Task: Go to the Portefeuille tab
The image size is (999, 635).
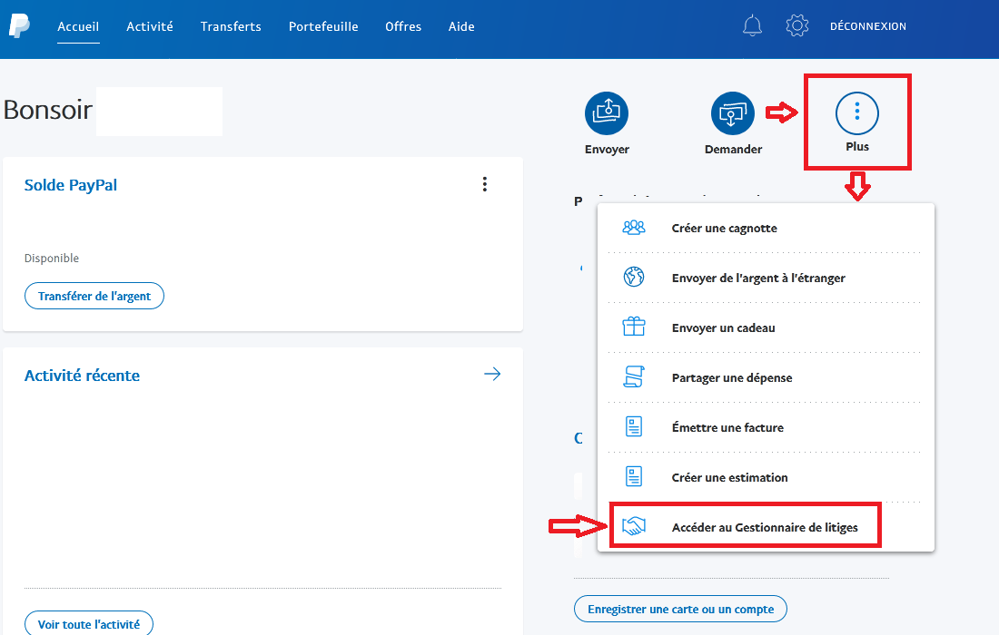Action: [323, 26]
